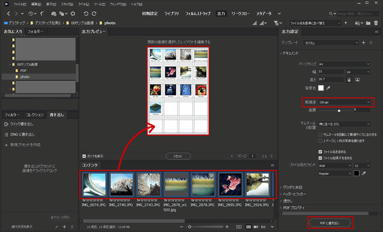The width and height of the screenshot is (383, 232).
Task: Enable 1ページに1枚の写真を繰り返す checkbox
Action: tap(320, 141)
